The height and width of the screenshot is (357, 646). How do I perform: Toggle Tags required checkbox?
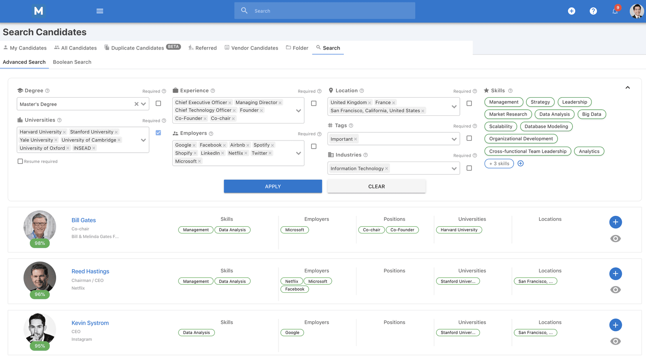coord(469,138)
